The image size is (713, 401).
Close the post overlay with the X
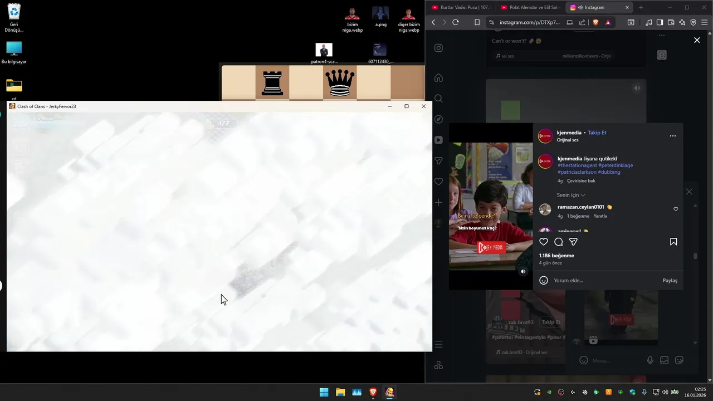pyautogui.click(x=697, y=40)
